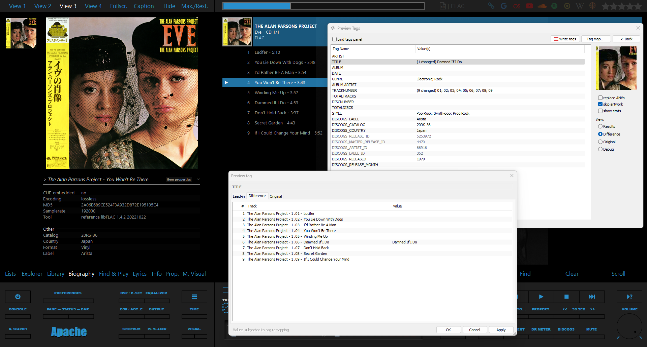Switch to View 4

93,6
